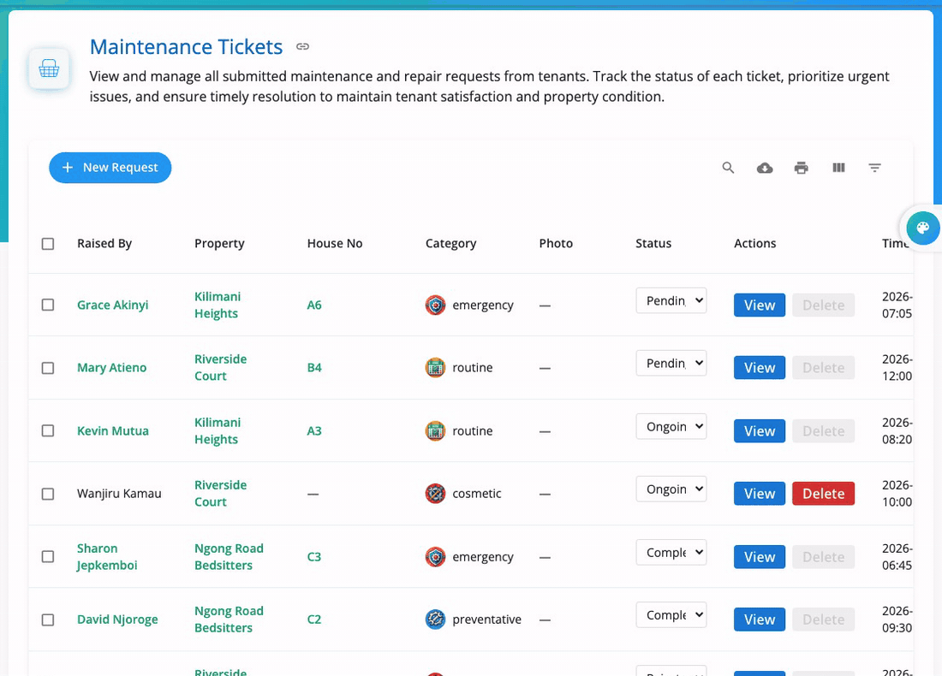
Task: Open the view columns icon
Action: click(x=838, y=168)
